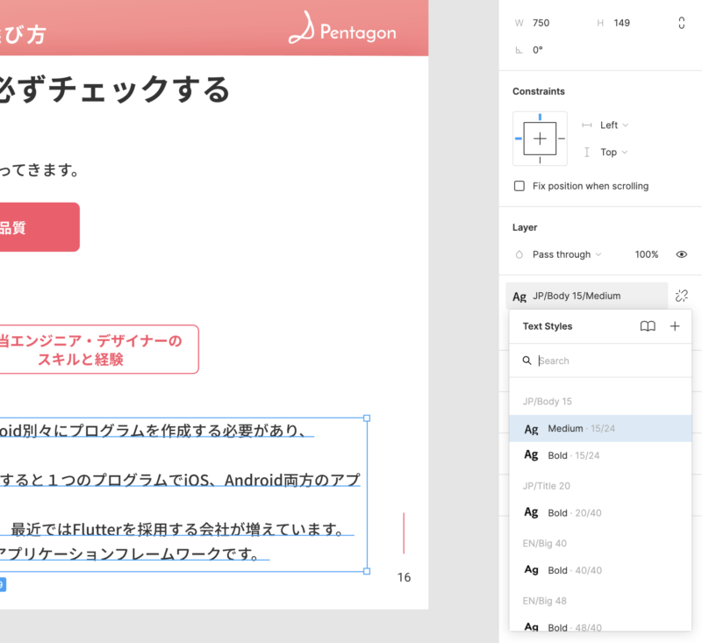Click the Ag icon of applied text style
Viewport: 702px width, 643px height.
pos(519,296)
